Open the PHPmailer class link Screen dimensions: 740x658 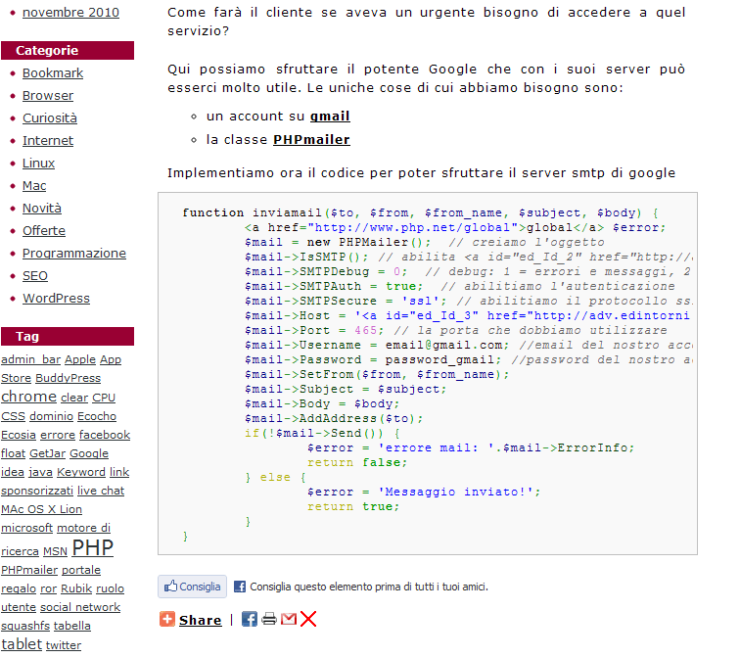click(311, 140)
